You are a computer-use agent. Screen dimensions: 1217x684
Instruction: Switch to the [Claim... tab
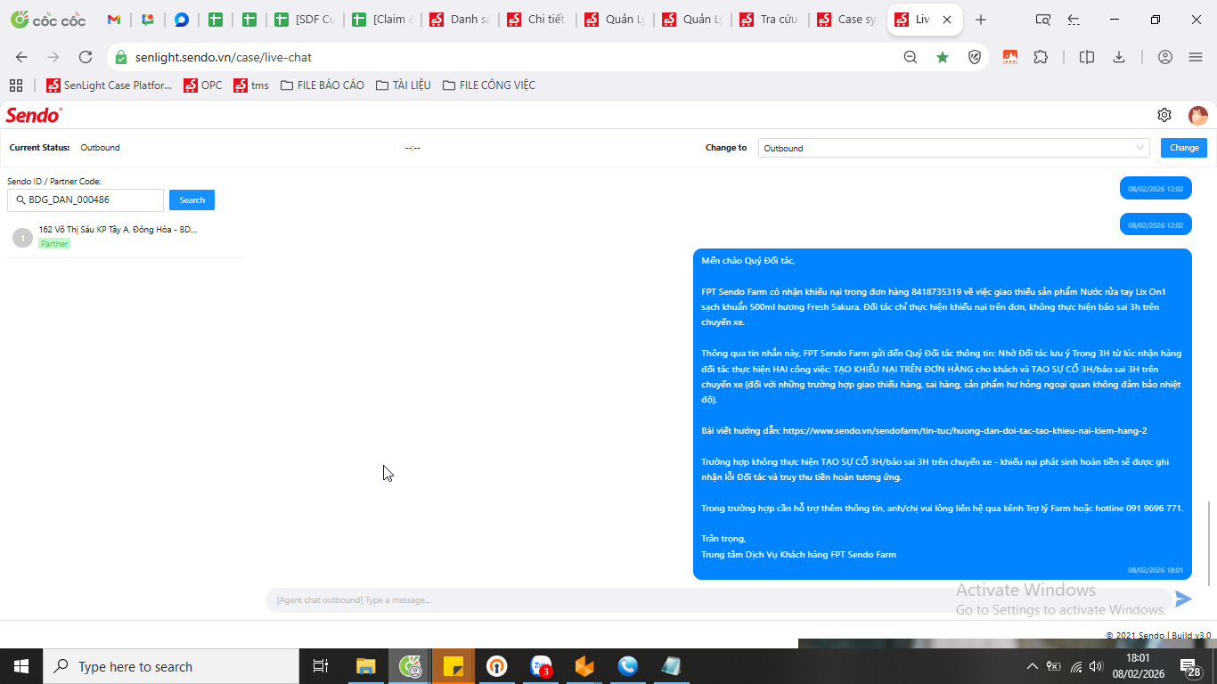coord(382,20)
